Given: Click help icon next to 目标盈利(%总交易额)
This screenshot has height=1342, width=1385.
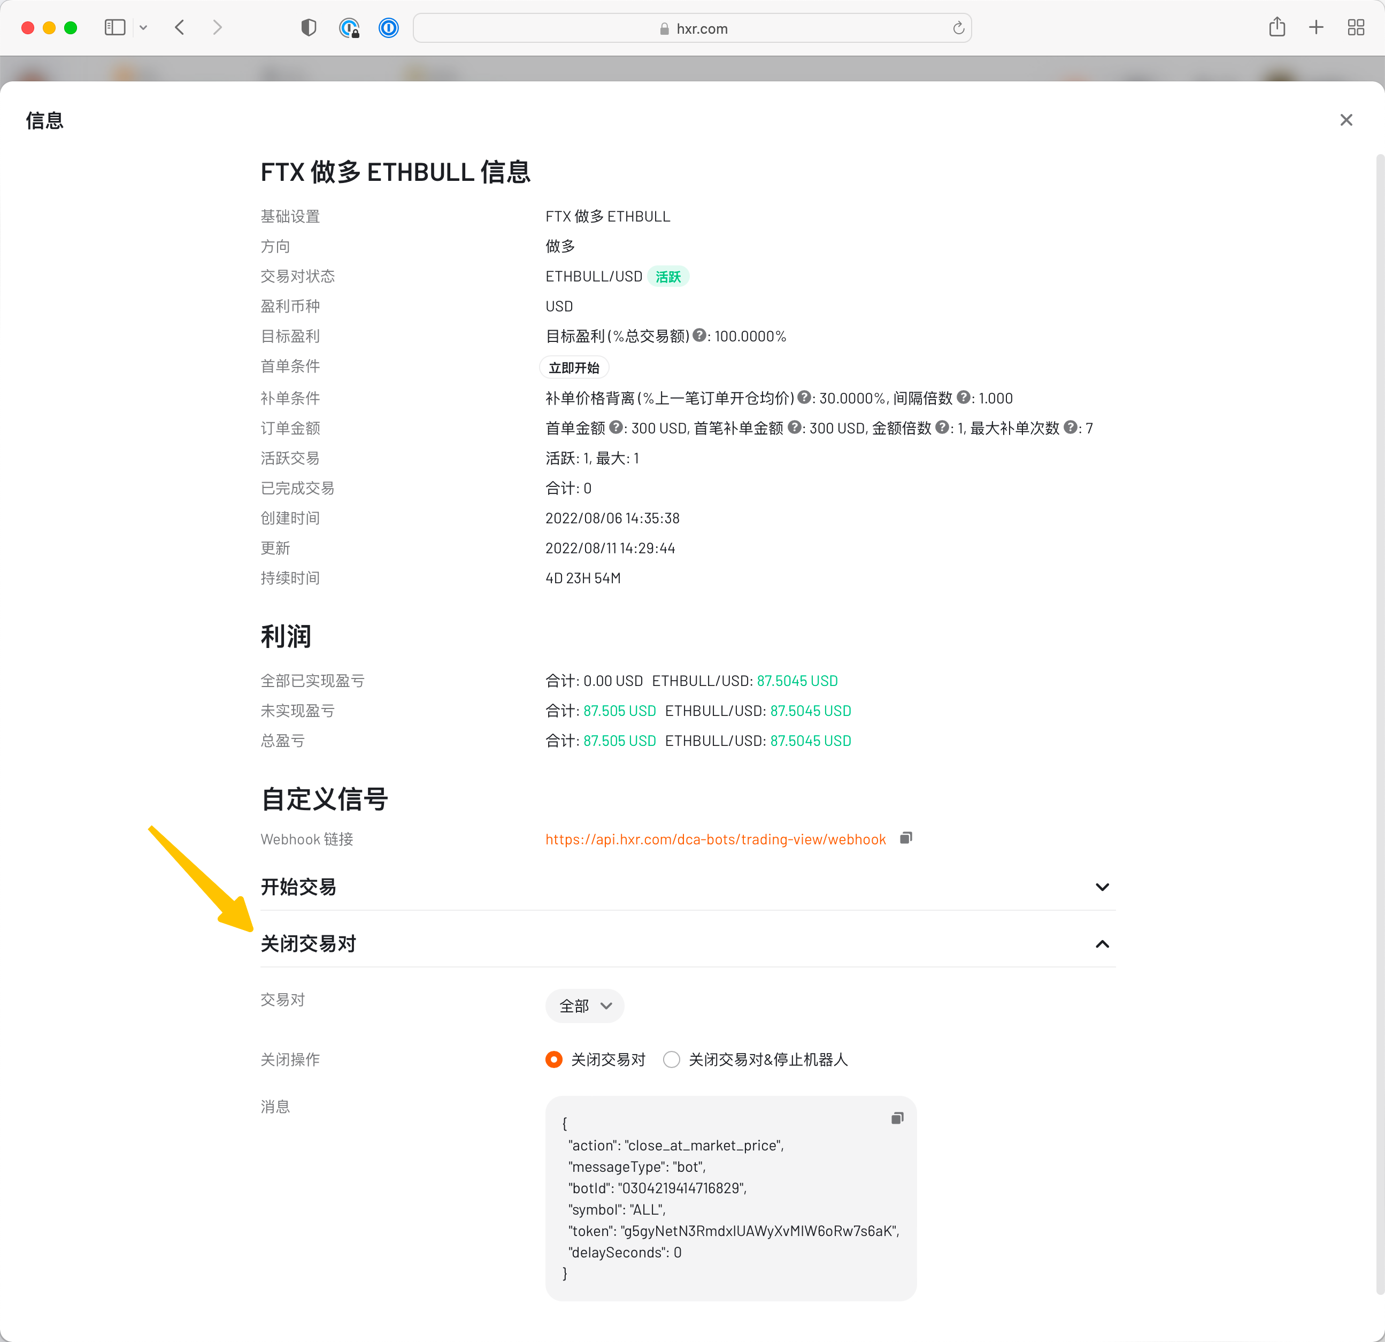Looking at the screenshot, I should point(699,335).
